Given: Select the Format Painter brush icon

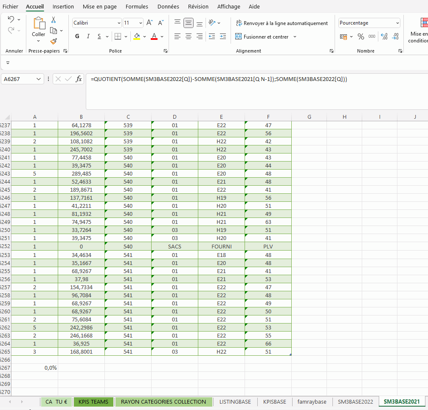Looking at the screenshot, I should coord(53,41).
